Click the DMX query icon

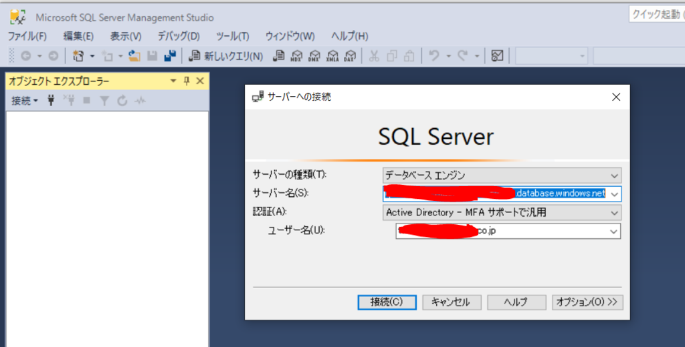(x=314, y=56)
